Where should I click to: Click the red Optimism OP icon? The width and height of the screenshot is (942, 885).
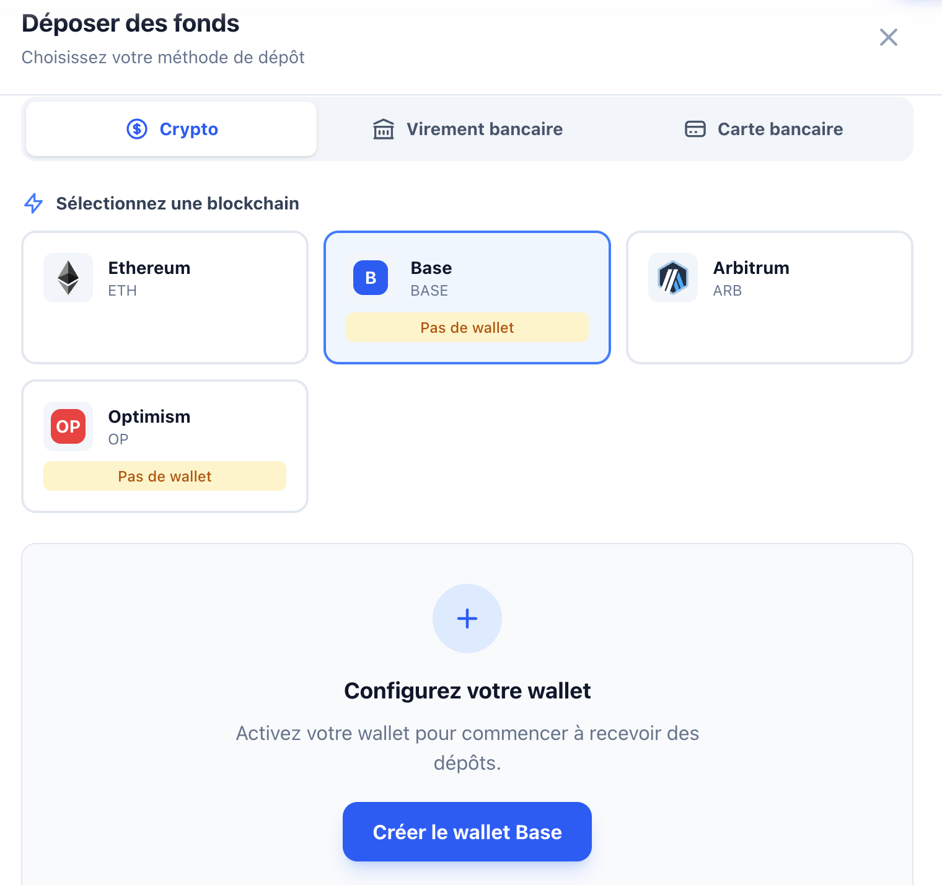68,426
